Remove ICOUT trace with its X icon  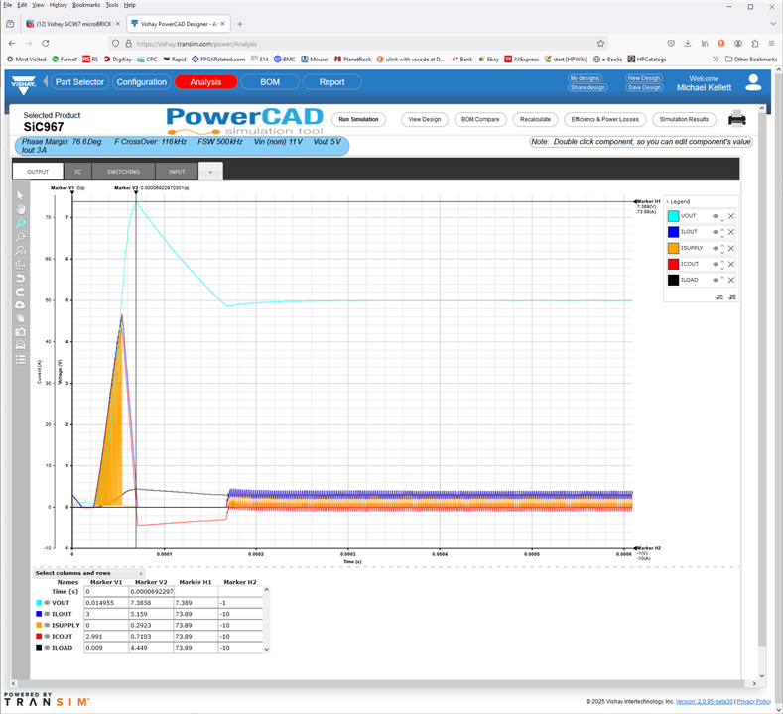pos(731,264)
